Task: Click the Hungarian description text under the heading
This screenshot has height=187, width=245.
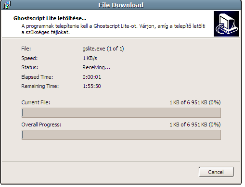Action: [x=113, y=29]
